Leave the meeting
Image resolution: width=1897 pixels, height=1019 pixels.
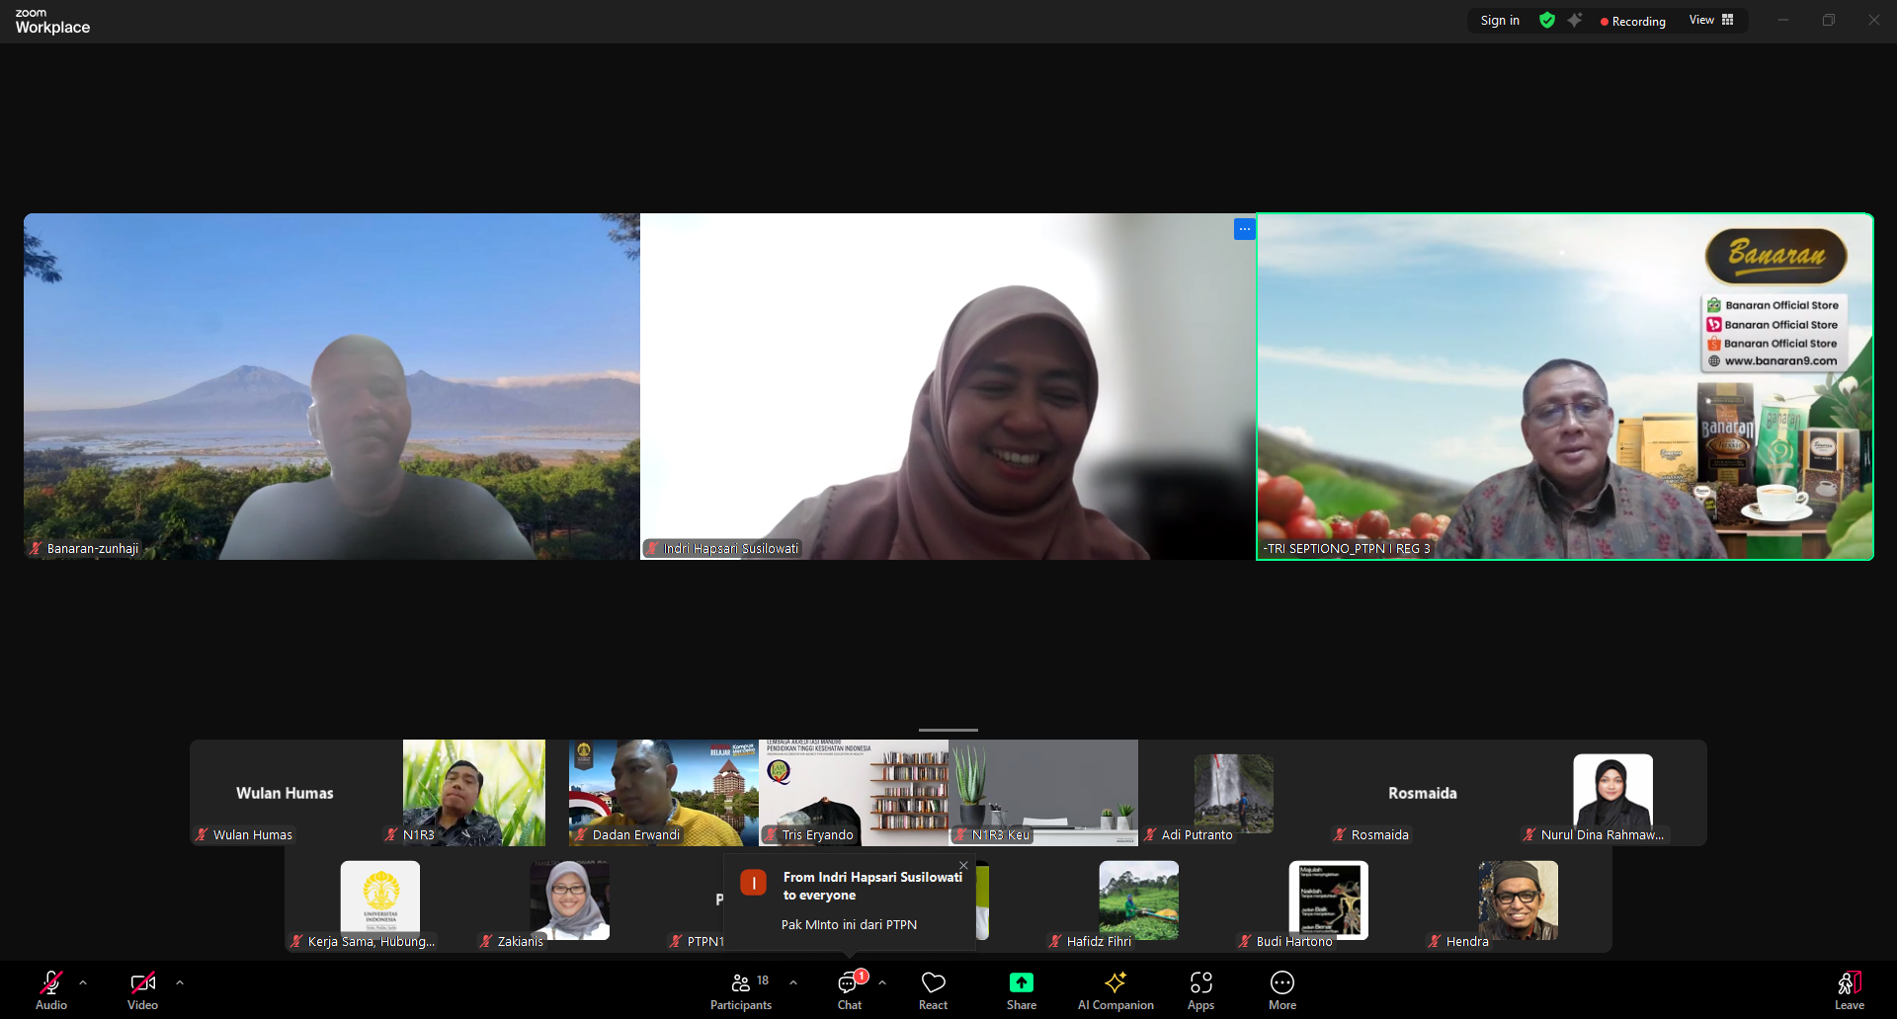(x=1849, y=990)
